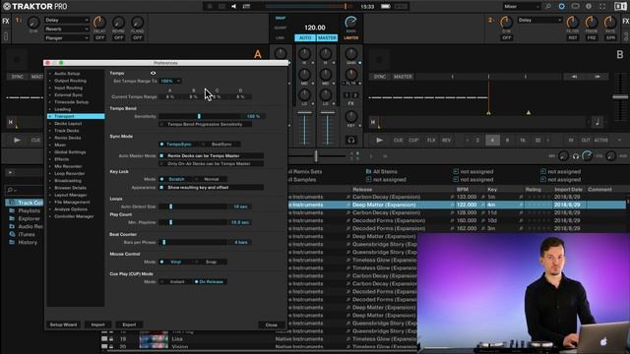This screenshot has height=354, width=630.
Task: Open FX unit 1 Flanger effect dropdown
Action: pyautogui.click(x=66, y=38)
